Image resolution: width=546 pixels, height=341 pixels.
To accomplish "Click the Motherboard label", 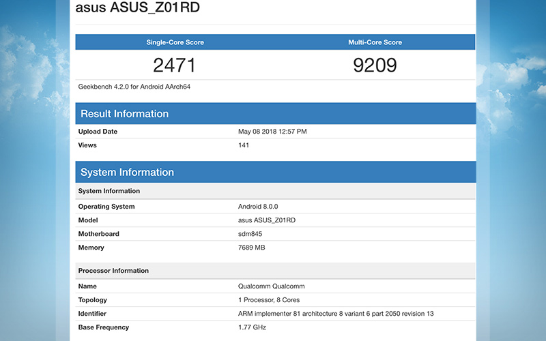I will click(x=98, y=234).
